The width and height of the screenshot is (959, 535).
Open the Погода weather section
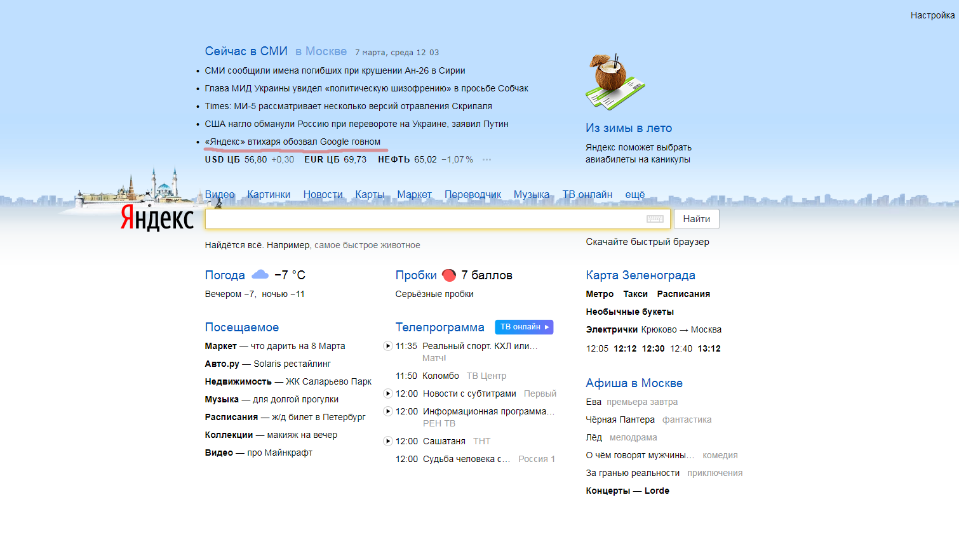point(225,275)
